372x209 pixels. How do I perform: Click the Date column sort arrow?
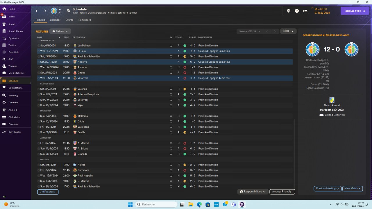point(59,37)
